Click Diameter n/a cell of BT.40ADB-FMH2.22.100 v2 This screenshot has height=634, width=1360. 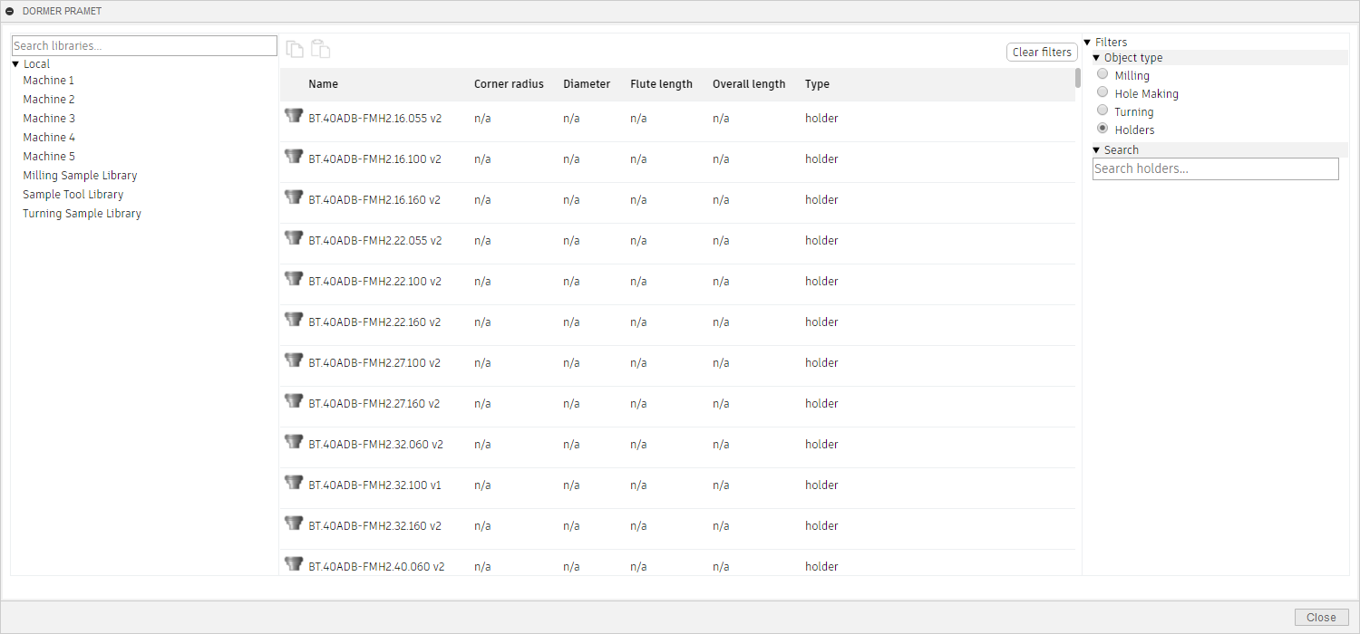click(x=571, y=282)
